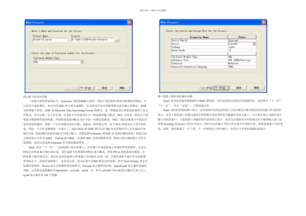Screen dimensions: 306x216
Task: Select the Synthesis Tool XST value cell
Action: click(x=242, y=60)
